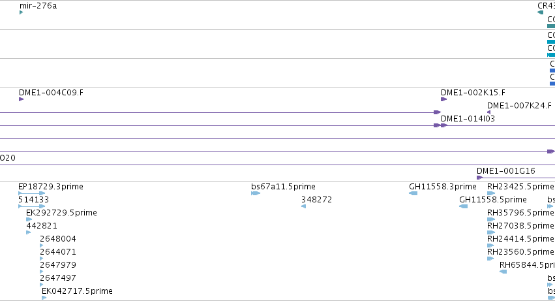The image size is (555, 301).
Task: Click the GH11558.3prime EST glyph
Action: point(413,193)
